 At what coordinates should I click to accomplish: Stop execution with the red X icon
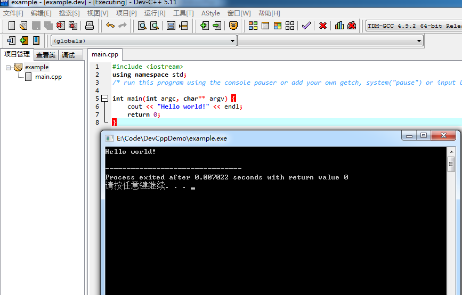[323, 26]
